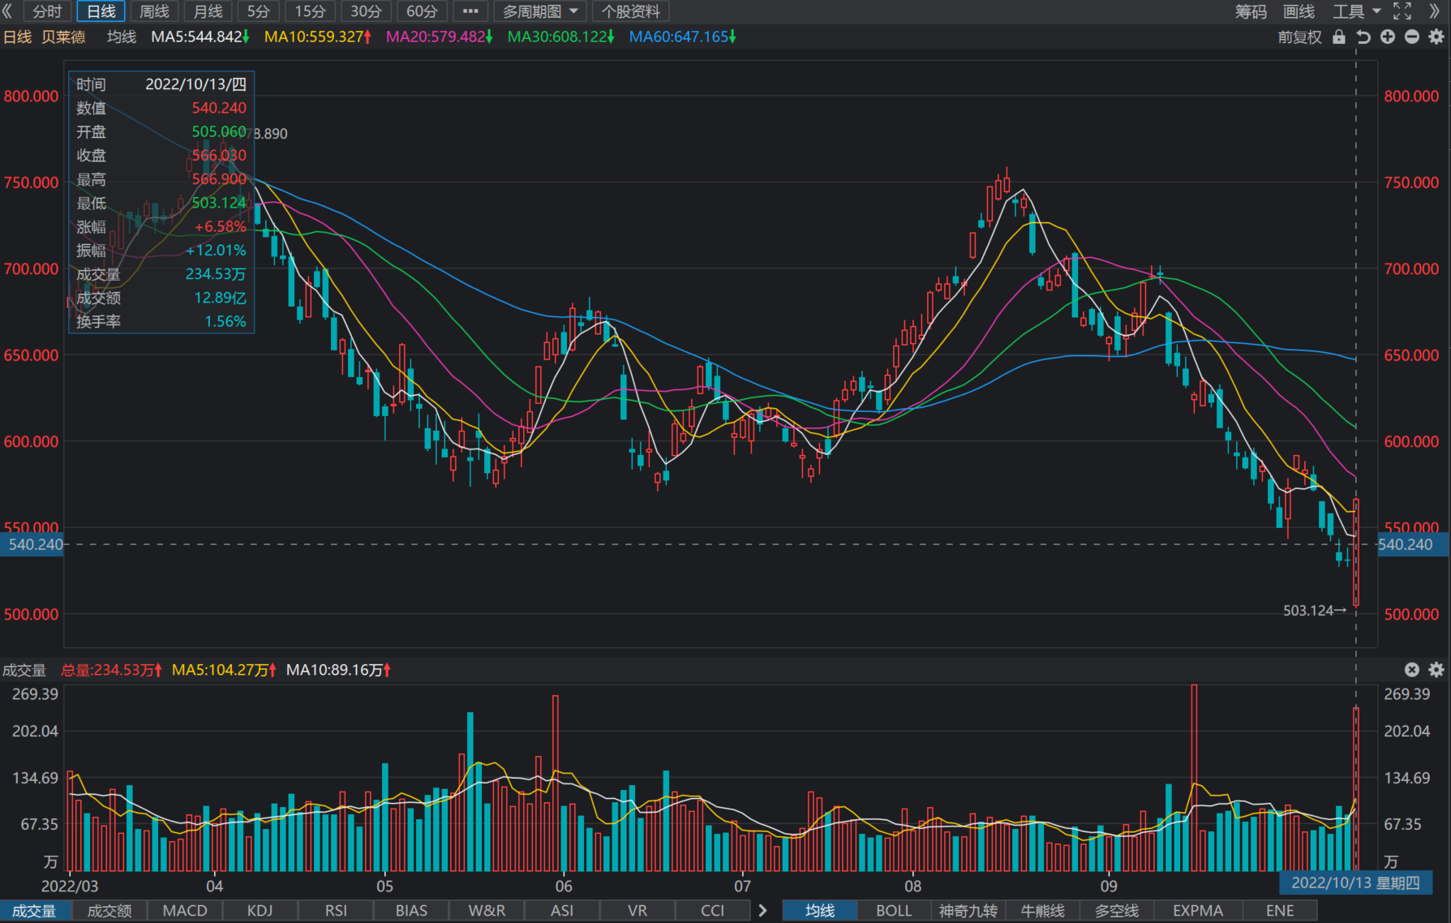The width and height of the screenshot is (1451, 923).
Task: Select the 30分 timeframe
Action: (366, 11)
